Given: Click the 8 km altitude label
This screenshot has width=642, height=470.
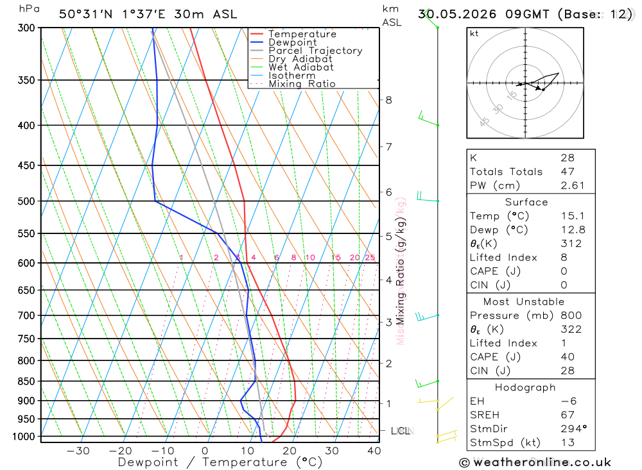Looking at the screenshot, I should (x=388, y=100).
